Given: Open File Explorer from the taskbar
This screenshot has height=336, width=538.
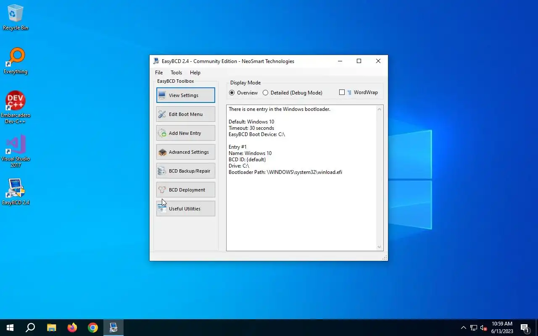Looking at the screenshot, I should (x=51, y=328).
